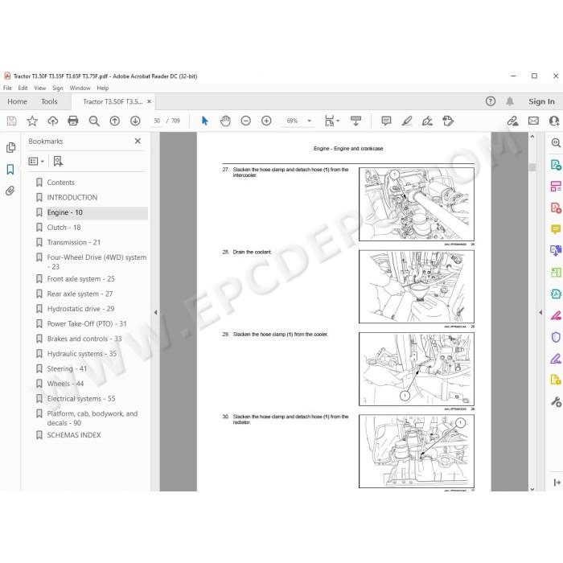This screenshot has width=563, height=563.
Task: Open bookmarks options menu dropdown
Action: (x=36, y=162)
